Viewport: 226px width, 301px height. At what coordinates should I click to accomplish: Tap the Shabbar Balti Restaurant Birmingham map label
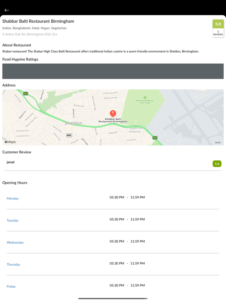113,120
